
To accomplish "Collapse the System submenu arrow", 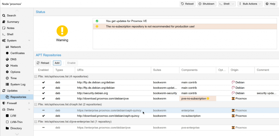I will tap(29, 40).
